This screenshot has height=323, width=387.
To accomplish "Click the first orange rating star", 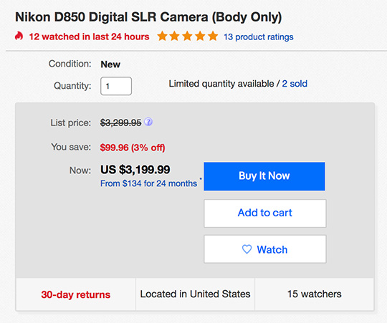I will [x=163, y=36].
